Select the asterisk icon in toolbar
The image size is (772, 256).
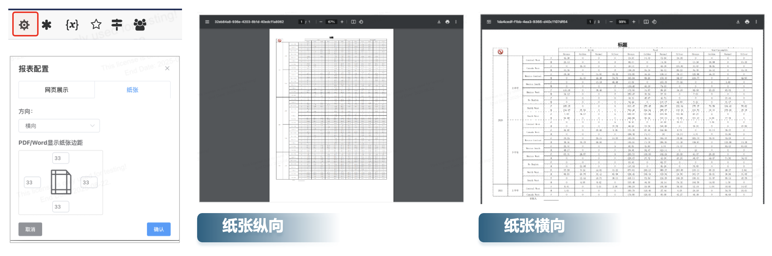tap(46, 25)
